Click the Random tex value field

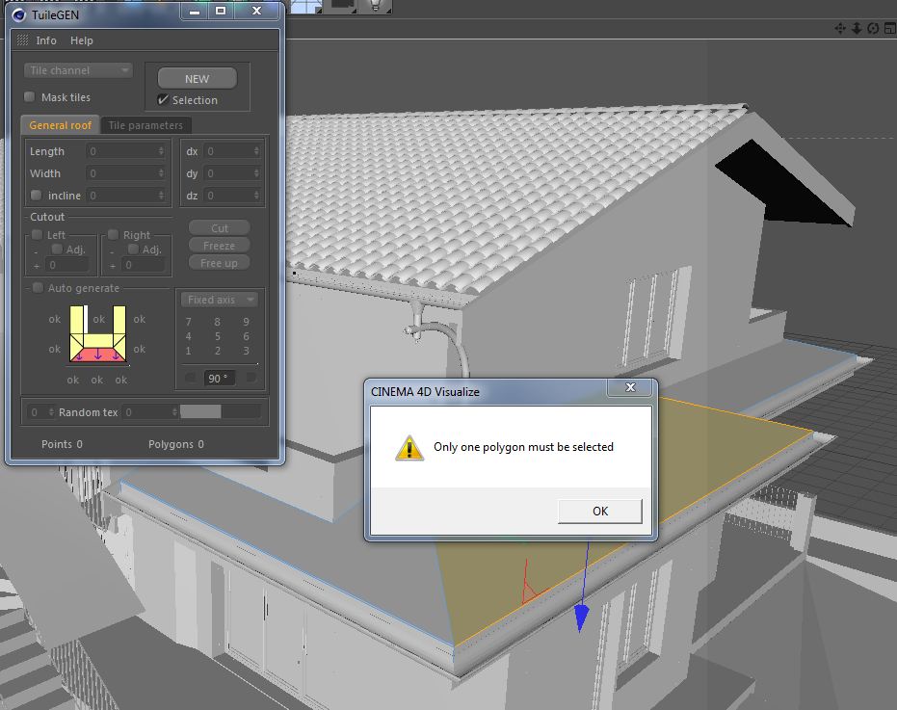pos(150,412)
